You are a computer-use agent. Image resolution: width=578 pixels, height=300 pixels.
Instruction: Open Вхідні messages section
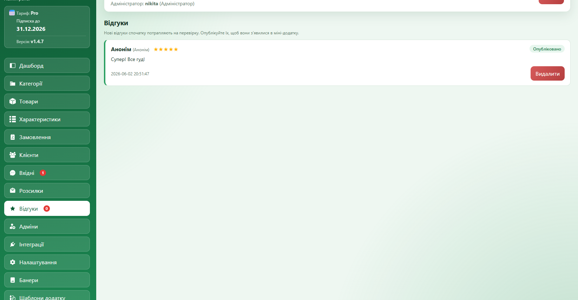pyautogui.click(x=47, y=173)
